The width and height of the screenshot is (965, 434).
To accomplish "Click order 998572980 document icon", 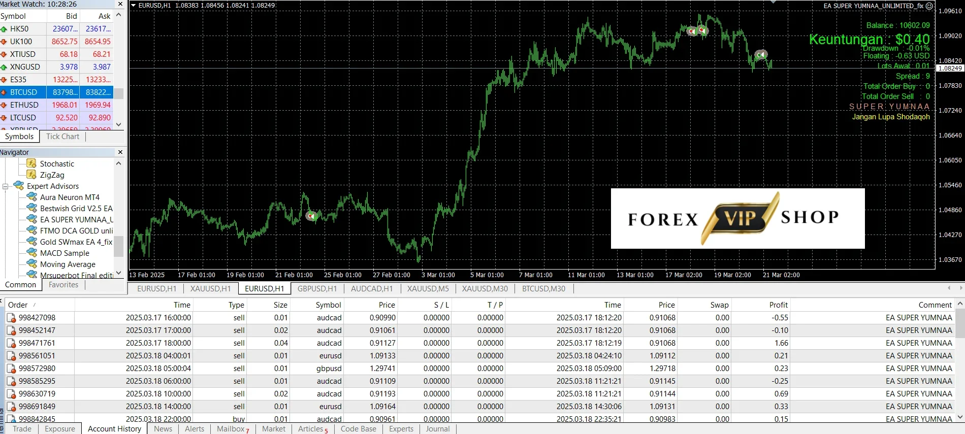I will [x=11, y=369].
